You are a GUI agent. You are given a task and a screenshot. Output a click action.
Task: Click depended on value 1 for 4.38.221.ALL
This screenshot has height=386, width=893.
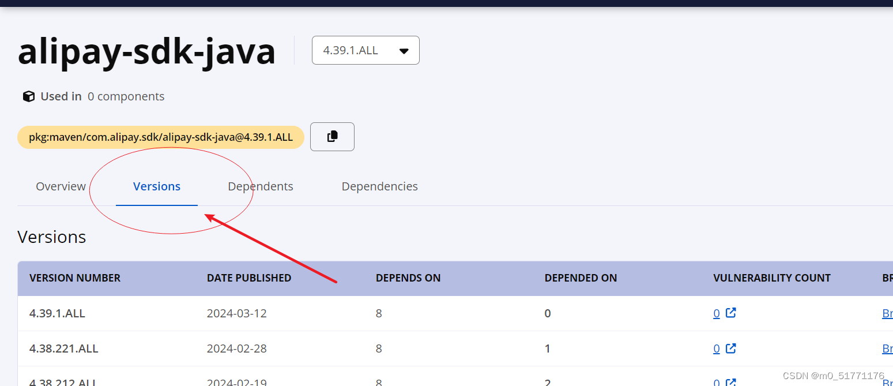[548, 348]
